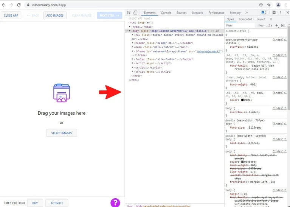Toggle the :hov element state button
Screen dimensions: 290x207
pyautogui.click(x=261, y=26)
